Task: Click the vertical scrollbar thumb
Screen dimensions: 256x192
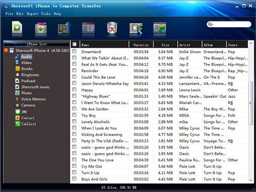Action: coord(250,103)
